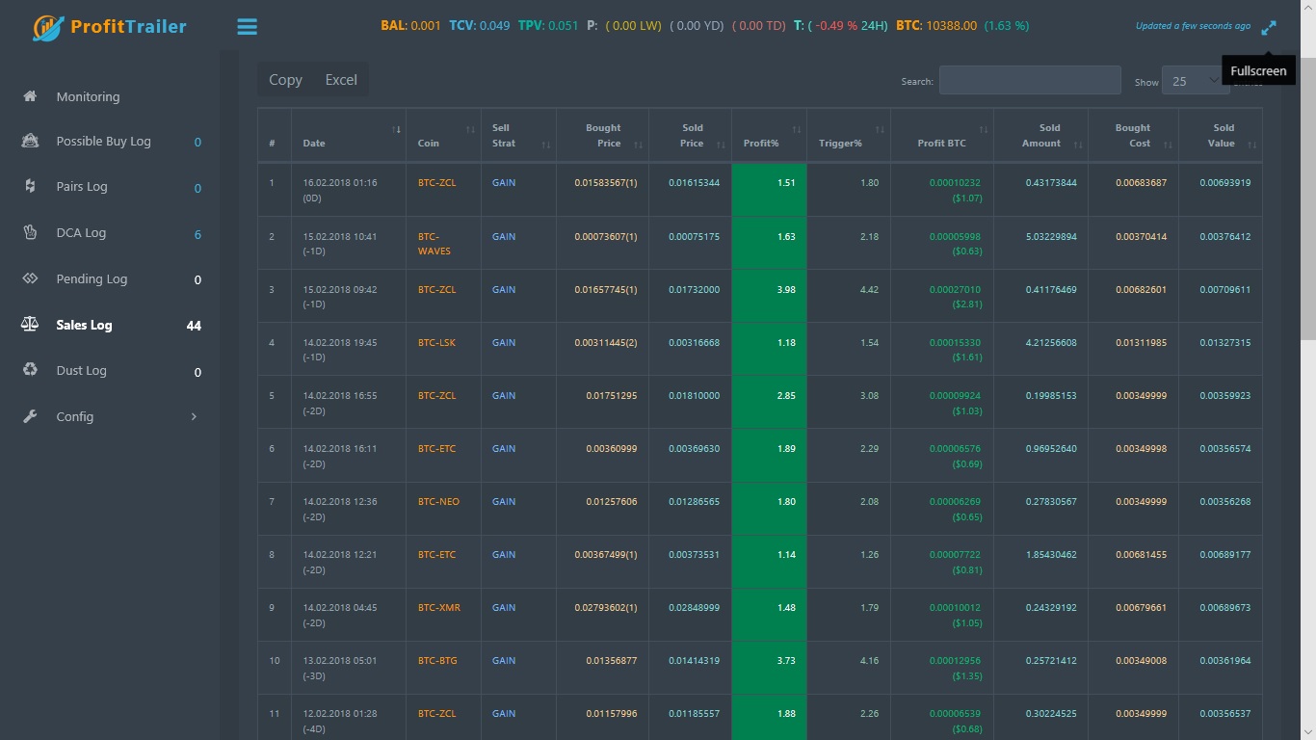Sort by the Bought Price column header
The width and height of the screenshot is (1316, 740).
point(603,135)
